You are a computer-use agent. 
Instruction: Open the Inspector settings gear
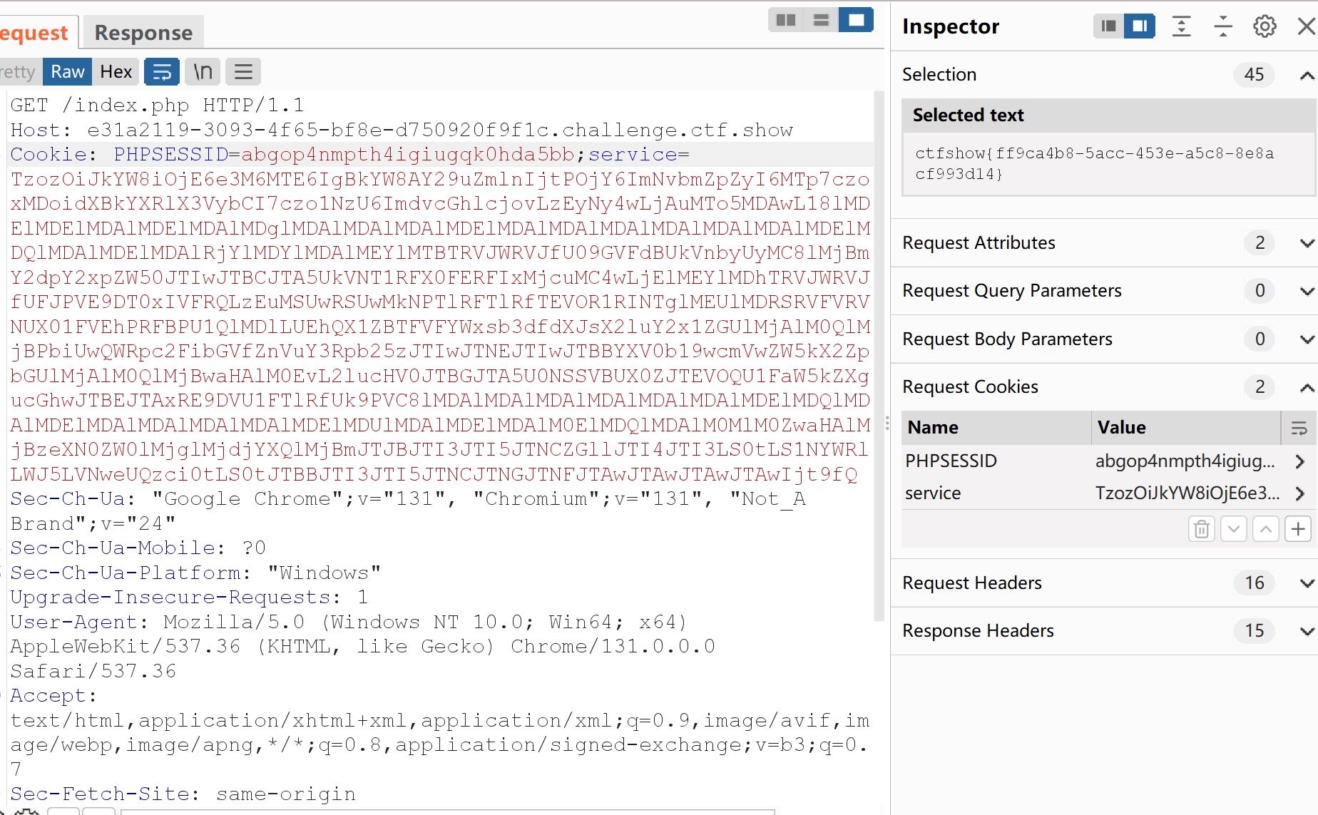click(1265, 27)
